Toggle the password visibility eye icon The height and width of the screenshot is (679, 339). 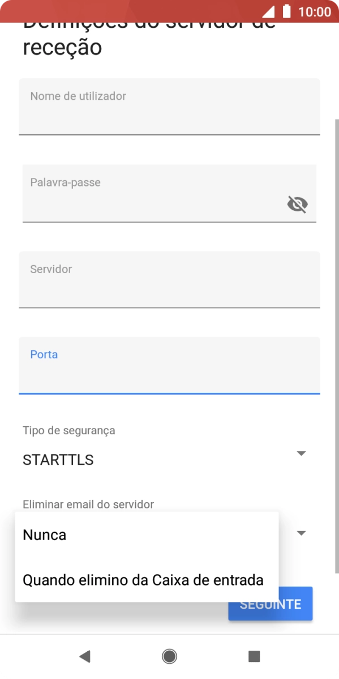tap(297, 204)
